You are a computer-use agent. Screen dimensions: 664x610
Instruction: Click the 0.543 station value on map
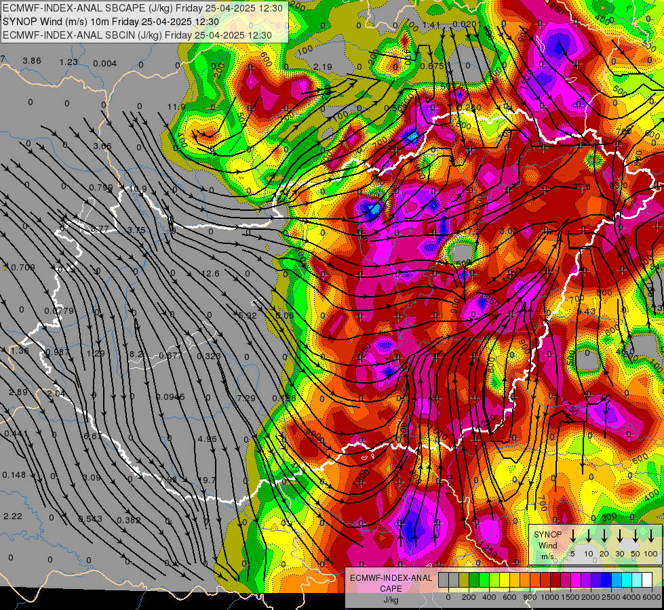tap(90, 519)
